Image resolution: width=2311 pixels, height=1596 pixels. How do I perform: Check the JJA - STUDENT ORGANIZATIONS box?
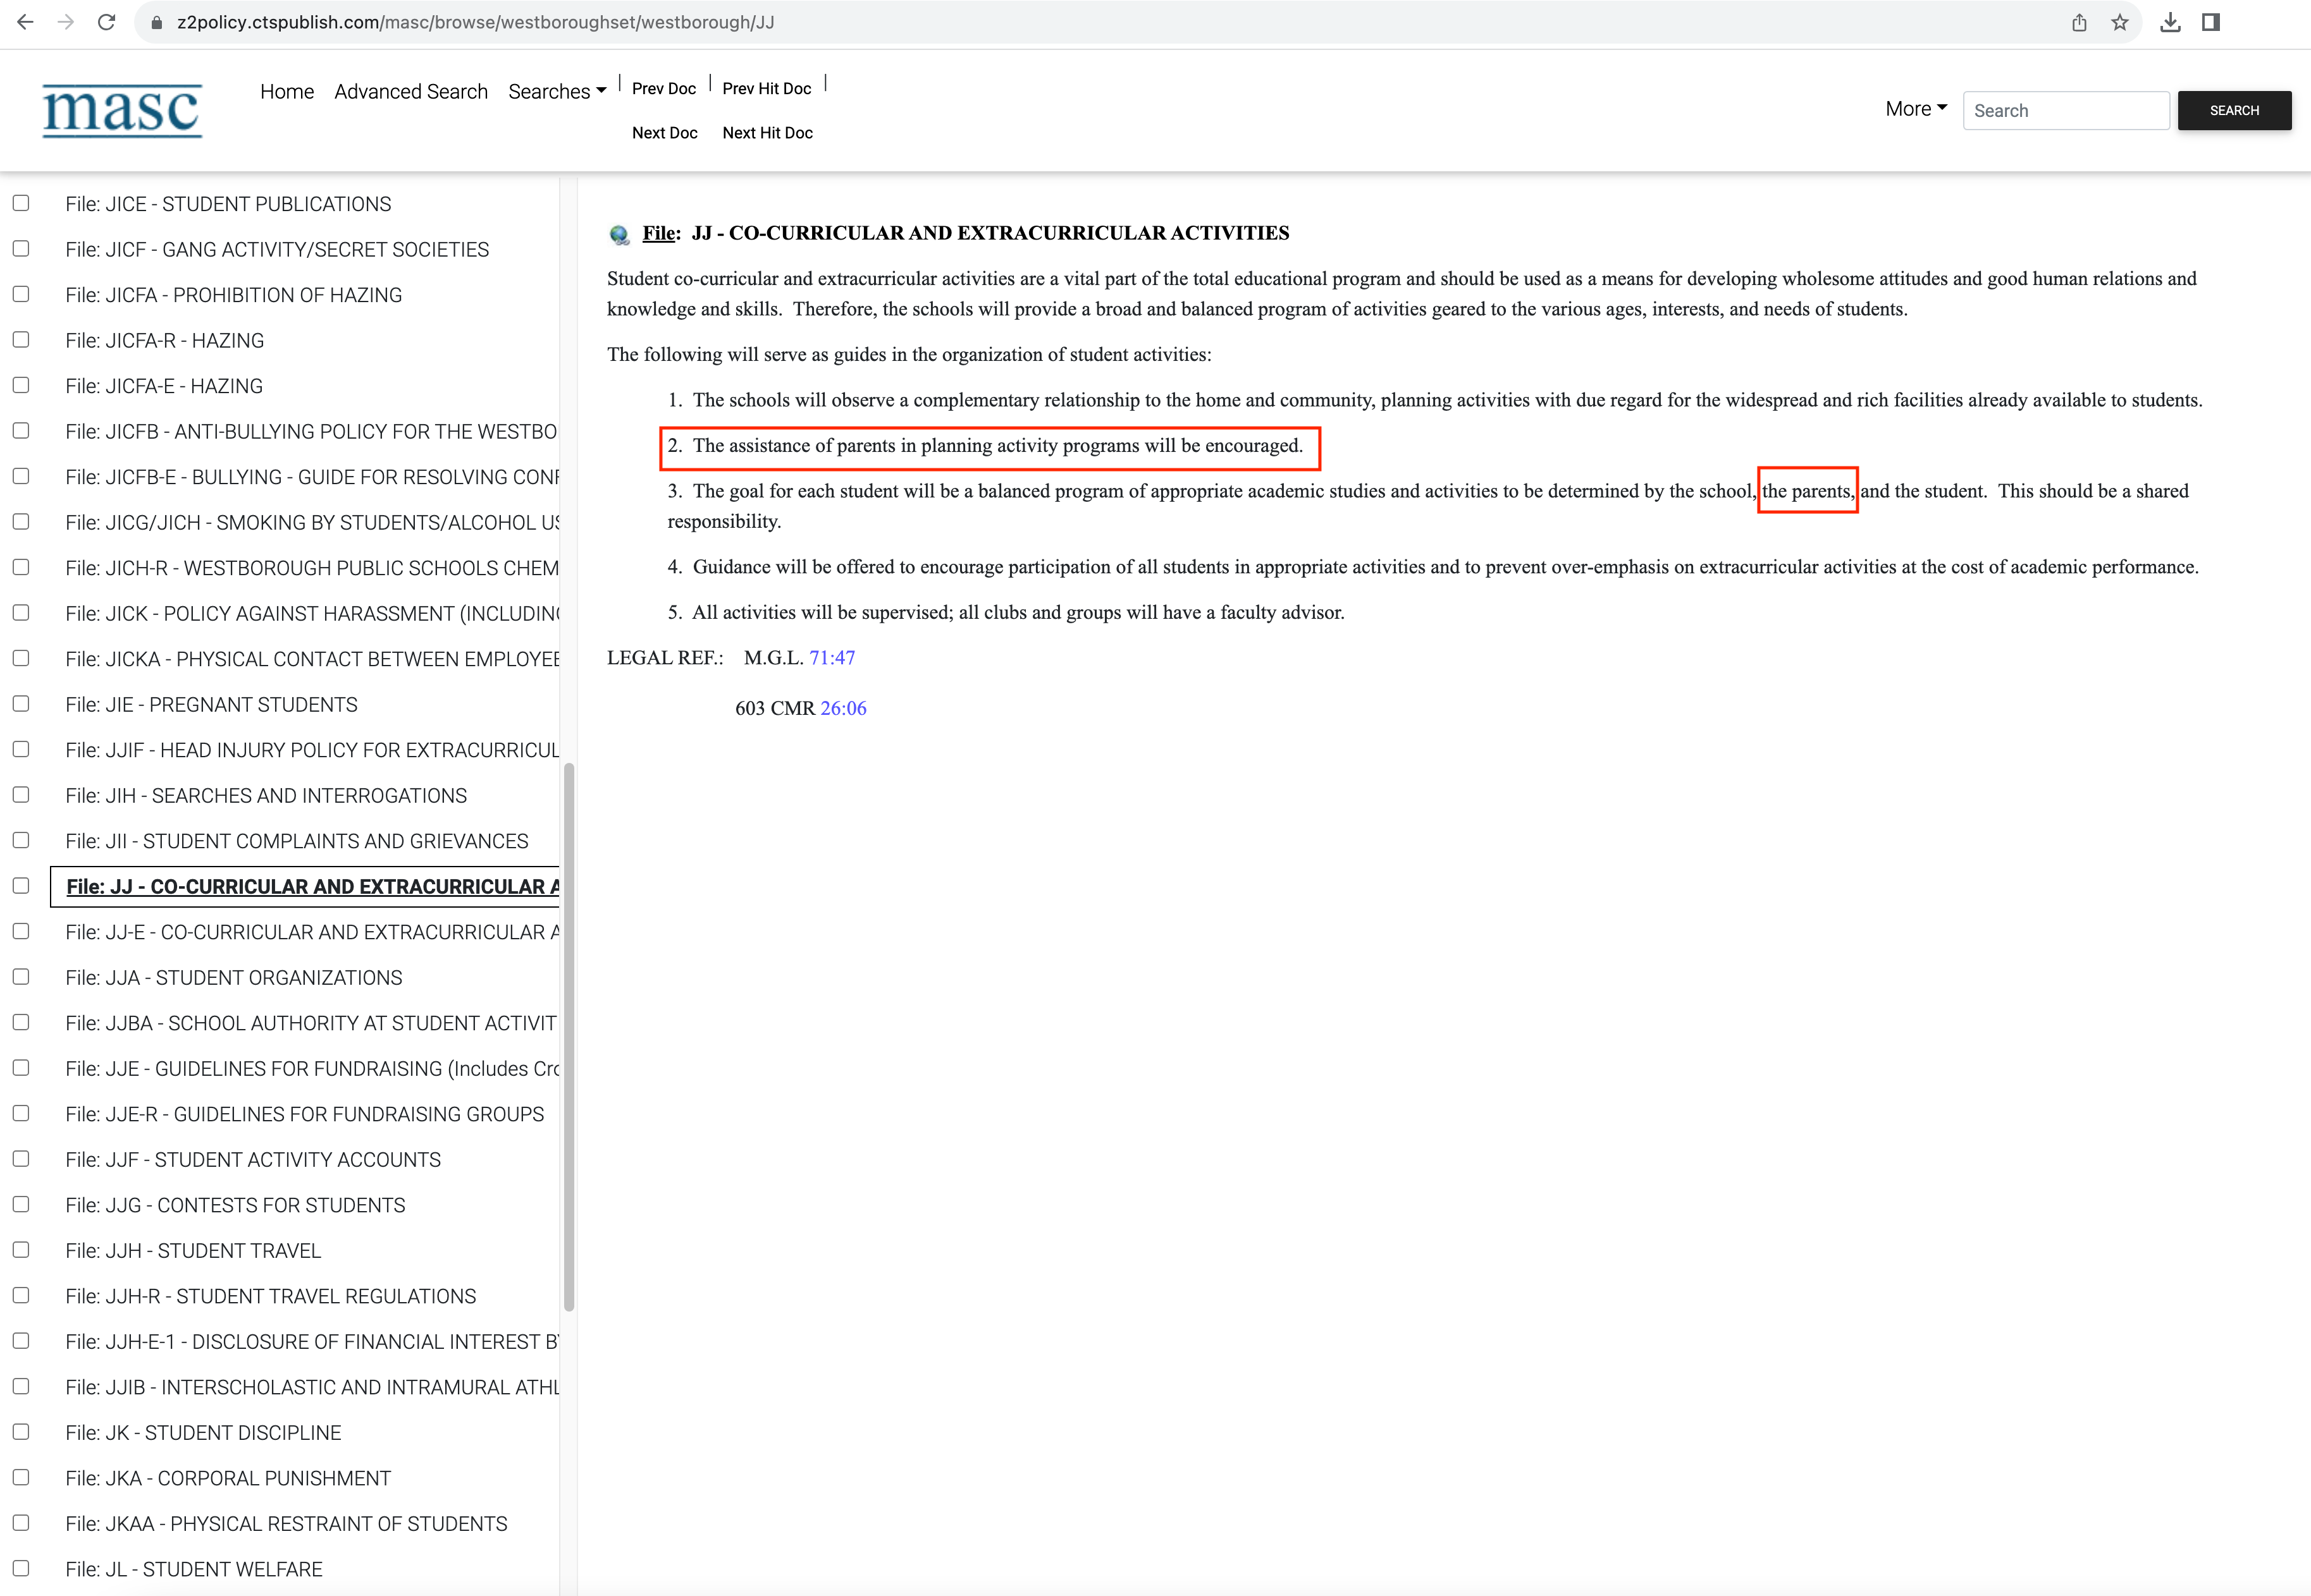click(x=21, y=977)
